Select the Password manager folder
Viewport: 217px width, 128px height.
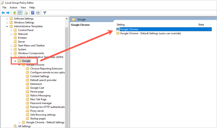coord(41,103)
